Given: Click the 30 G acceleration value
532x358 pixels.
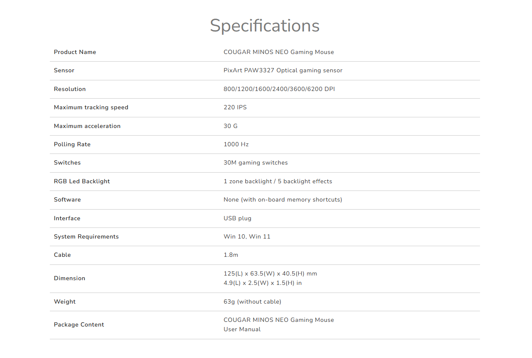Looking at the screenshot, I should coord(230,126).
